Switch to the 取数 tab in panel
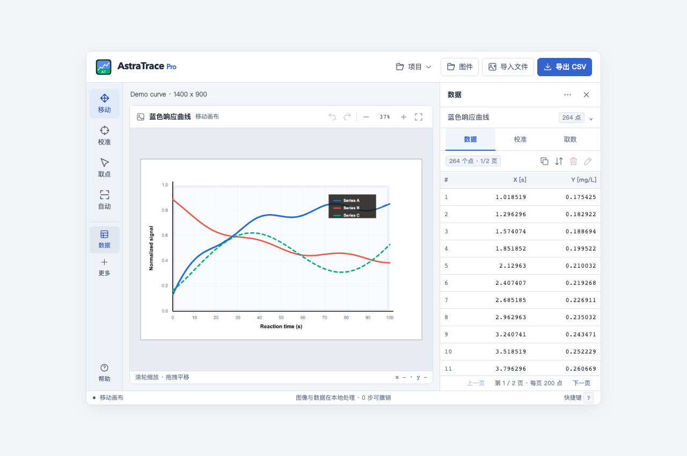 570,139
